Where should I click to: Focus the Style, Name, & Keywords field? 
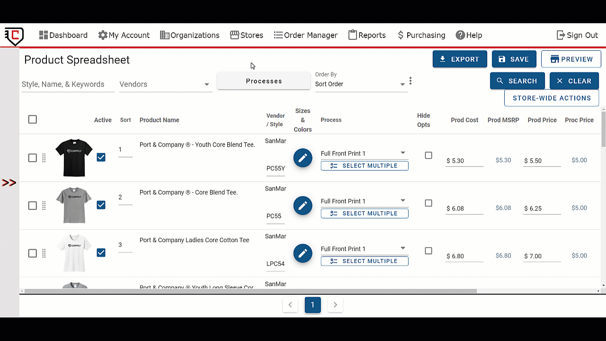tap(68, 84)
